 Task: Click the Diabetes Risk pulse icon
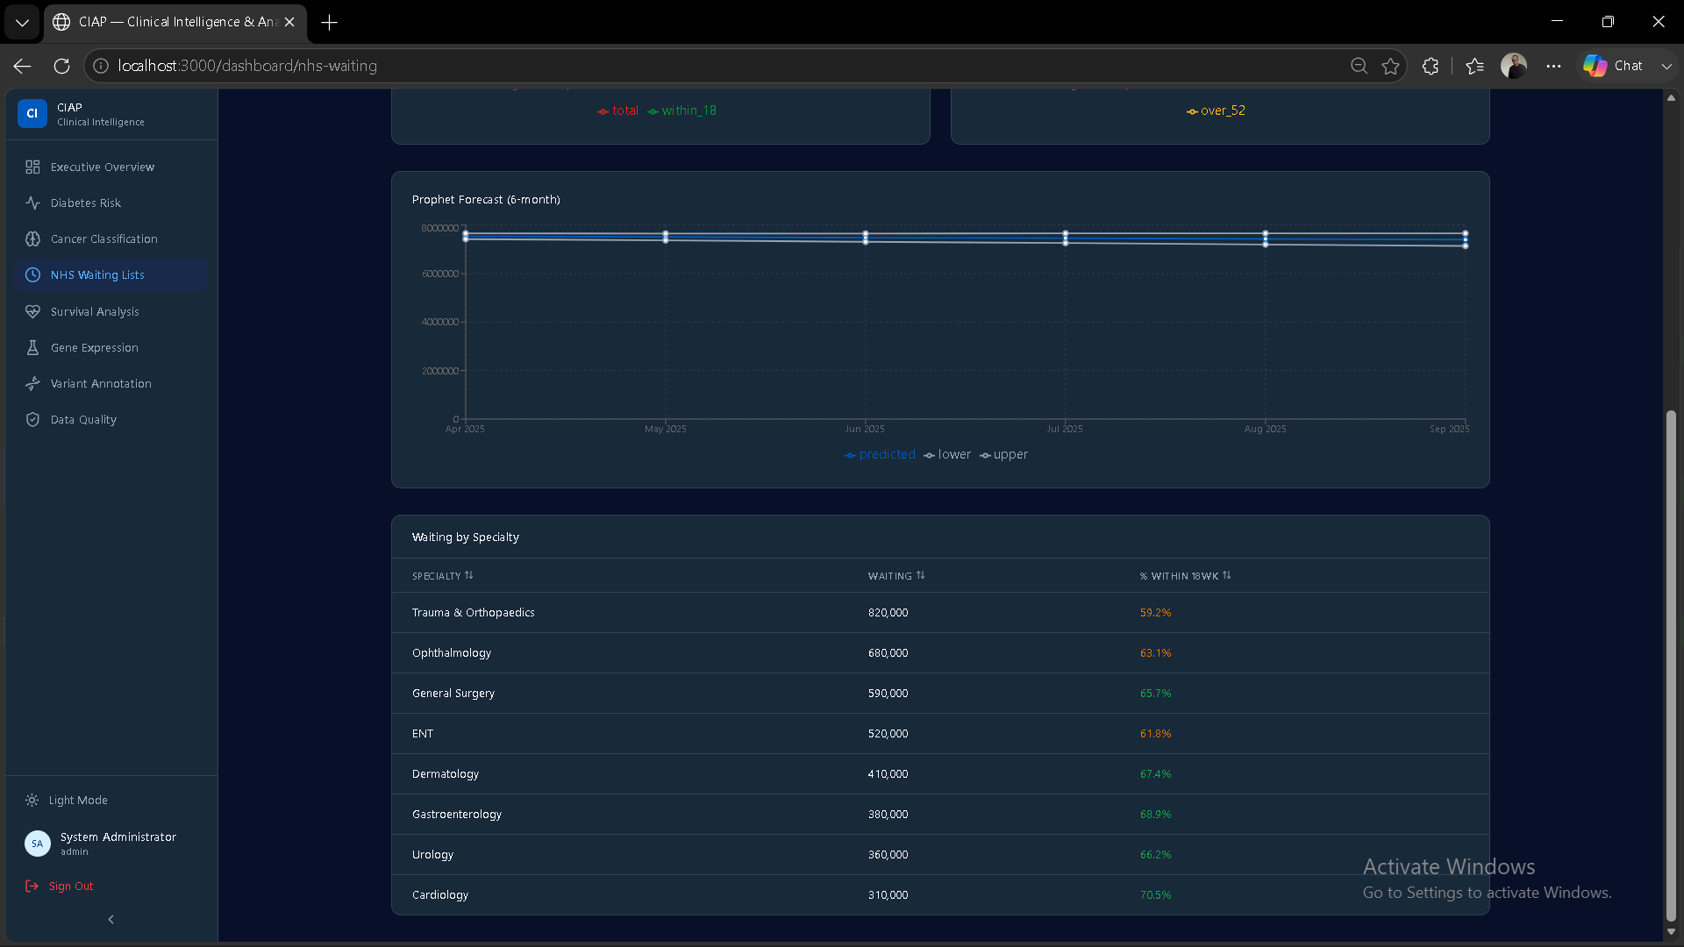[32, 203]
